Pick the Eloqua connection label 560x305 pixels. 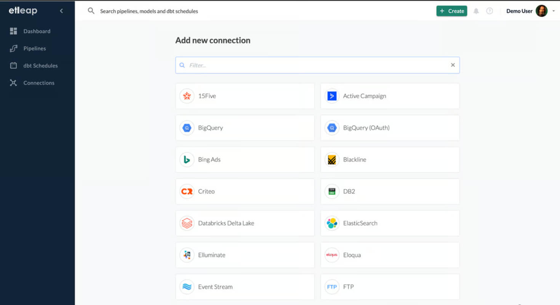[x=352, y=255]
